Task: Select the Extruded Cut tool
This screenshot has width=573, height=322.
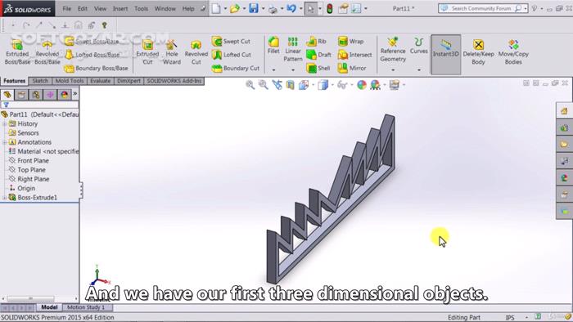Action: pos(147,51)
